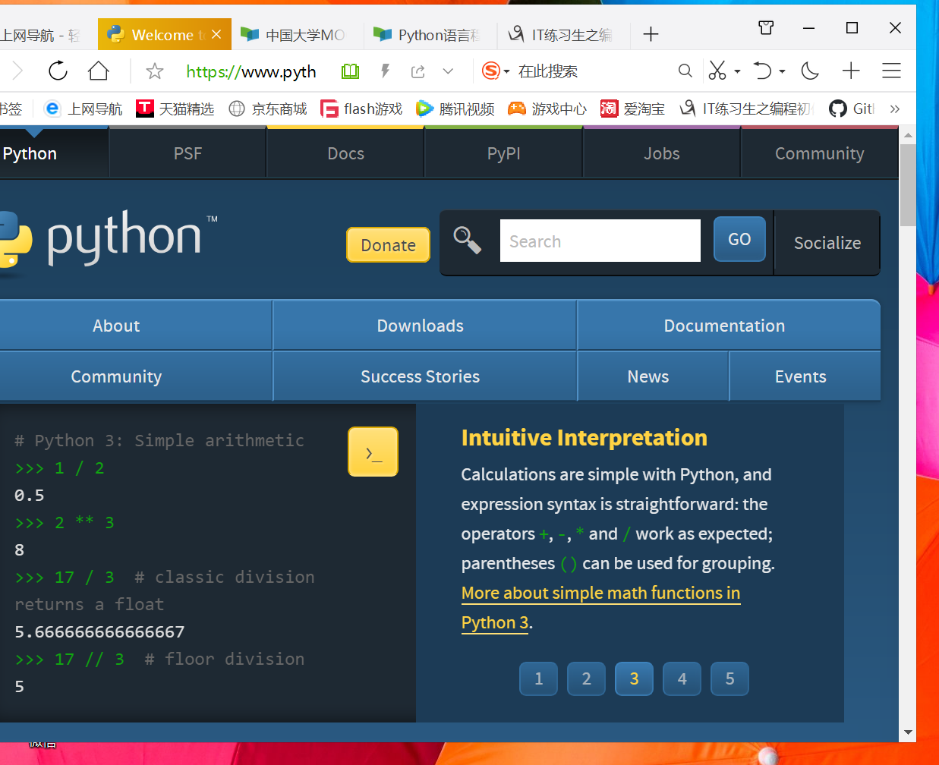Click the scrollbar down arrow
This screenshot has height=765, width=939.
(x=908, y=733)
